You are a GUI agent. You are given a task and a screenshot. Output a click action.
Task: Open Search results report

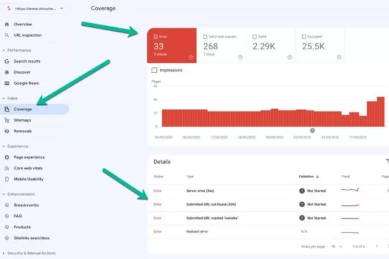(27, 62)
